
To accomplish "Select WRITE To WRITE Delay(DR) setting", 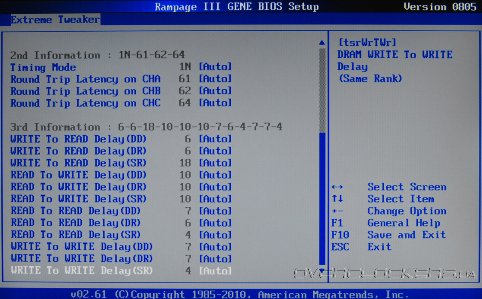I will pyautogui.click(x=121, y=258).
